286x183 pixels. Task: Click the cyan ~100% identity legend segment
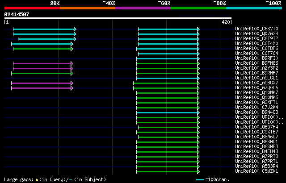click(254, 8)
